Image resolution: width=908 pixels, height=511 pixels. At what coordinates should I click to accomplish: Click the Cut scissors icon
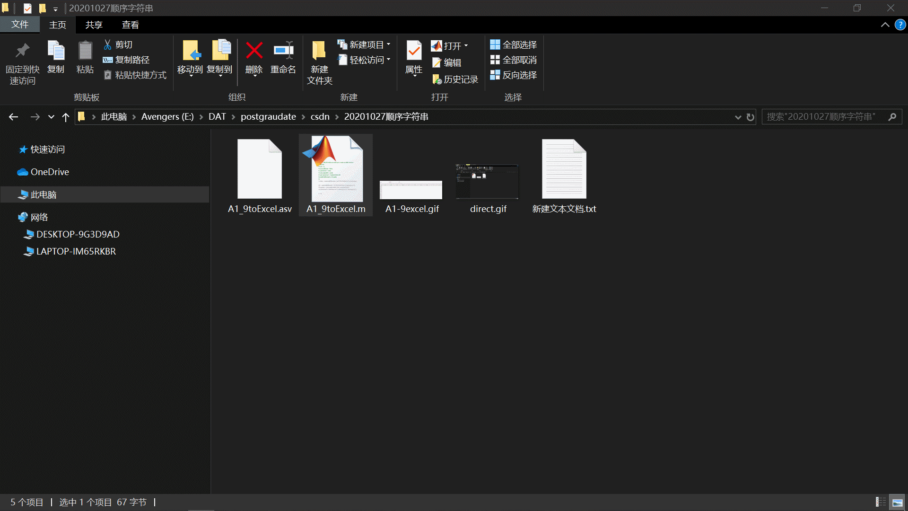point(108,44)
